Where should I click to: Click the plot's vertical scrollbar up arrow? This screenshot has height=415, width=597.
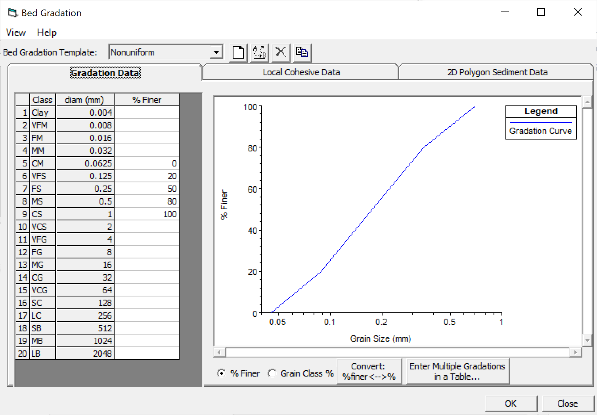click(x=587, y=102)
